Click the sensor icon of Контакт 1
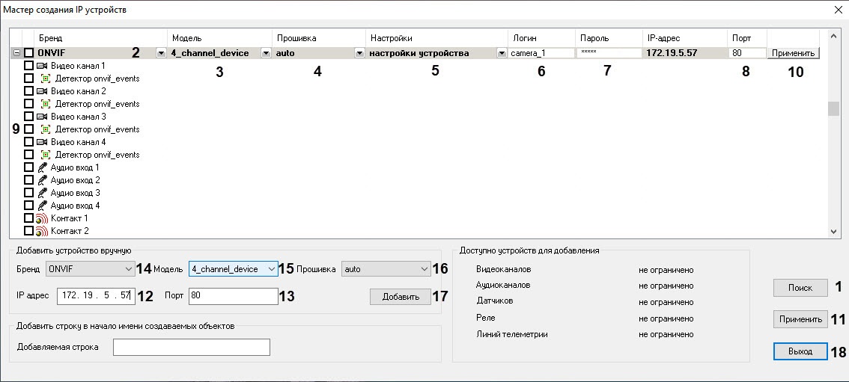 [x=42, y=218]
